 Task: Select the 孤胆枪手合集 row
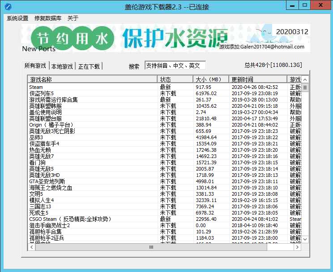pyautogui.click(x=165, y=232)
